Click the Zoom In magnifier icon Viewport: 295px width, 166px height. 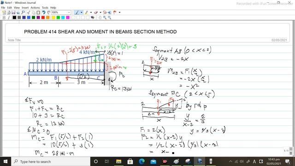click(105, 18)
